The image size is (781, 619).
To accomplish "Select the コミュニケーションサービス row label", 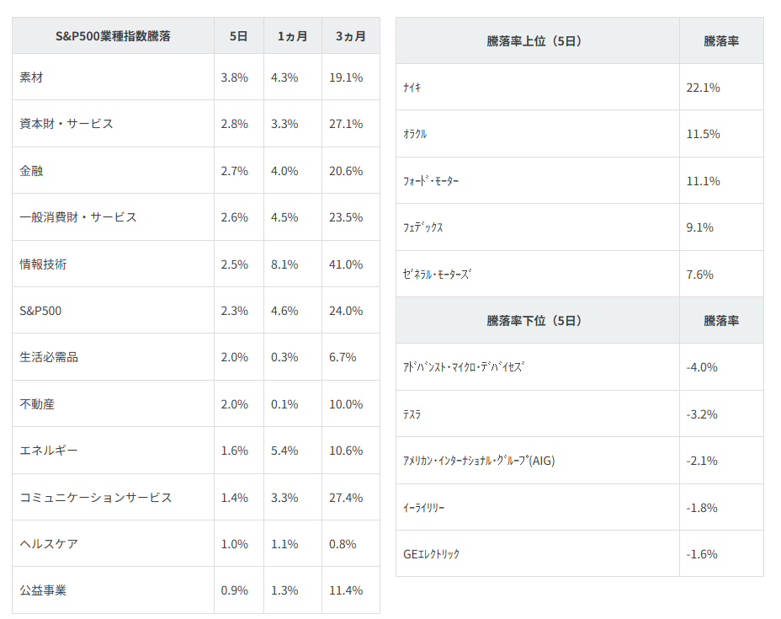I will click(95, 498).
